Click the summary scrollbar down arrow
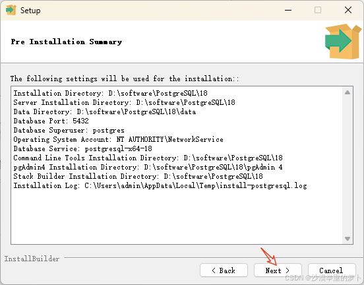 pos(348,239)
